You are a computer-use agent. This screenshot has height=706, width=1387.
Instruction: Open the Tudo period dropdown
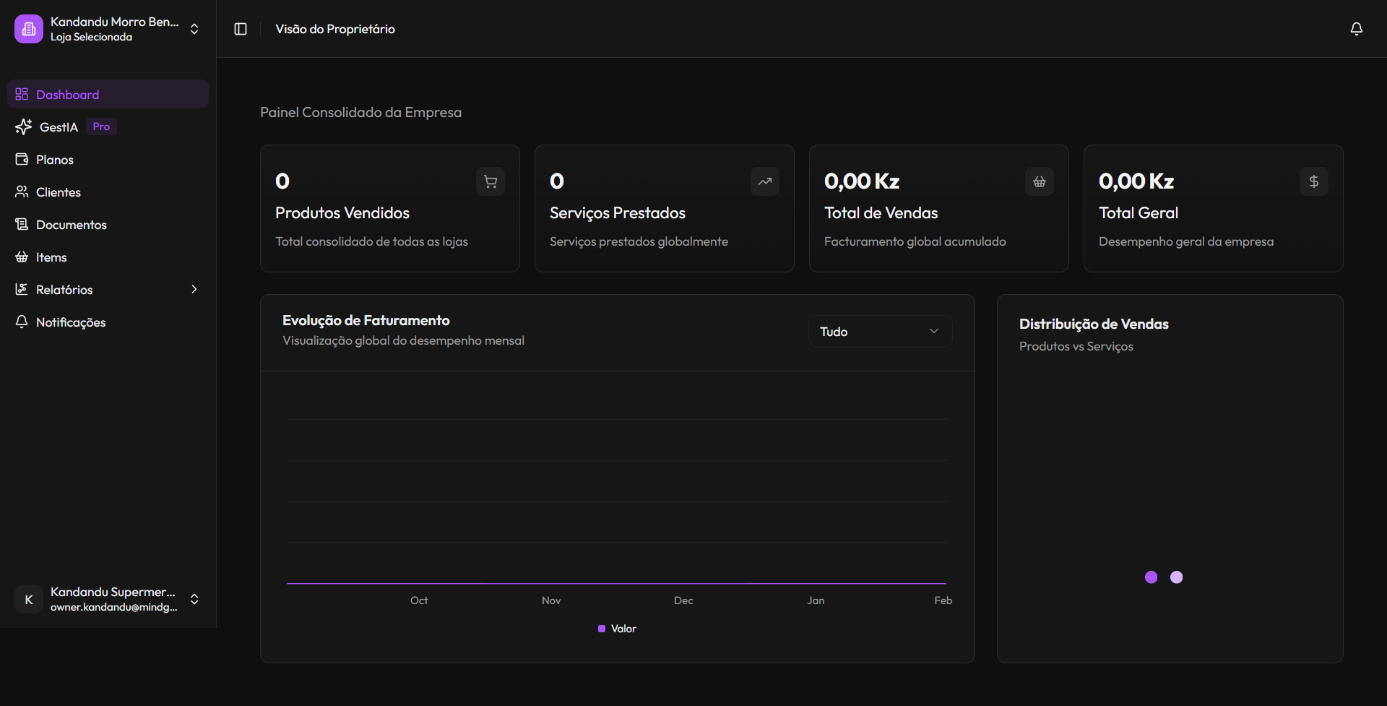(879, 332)
